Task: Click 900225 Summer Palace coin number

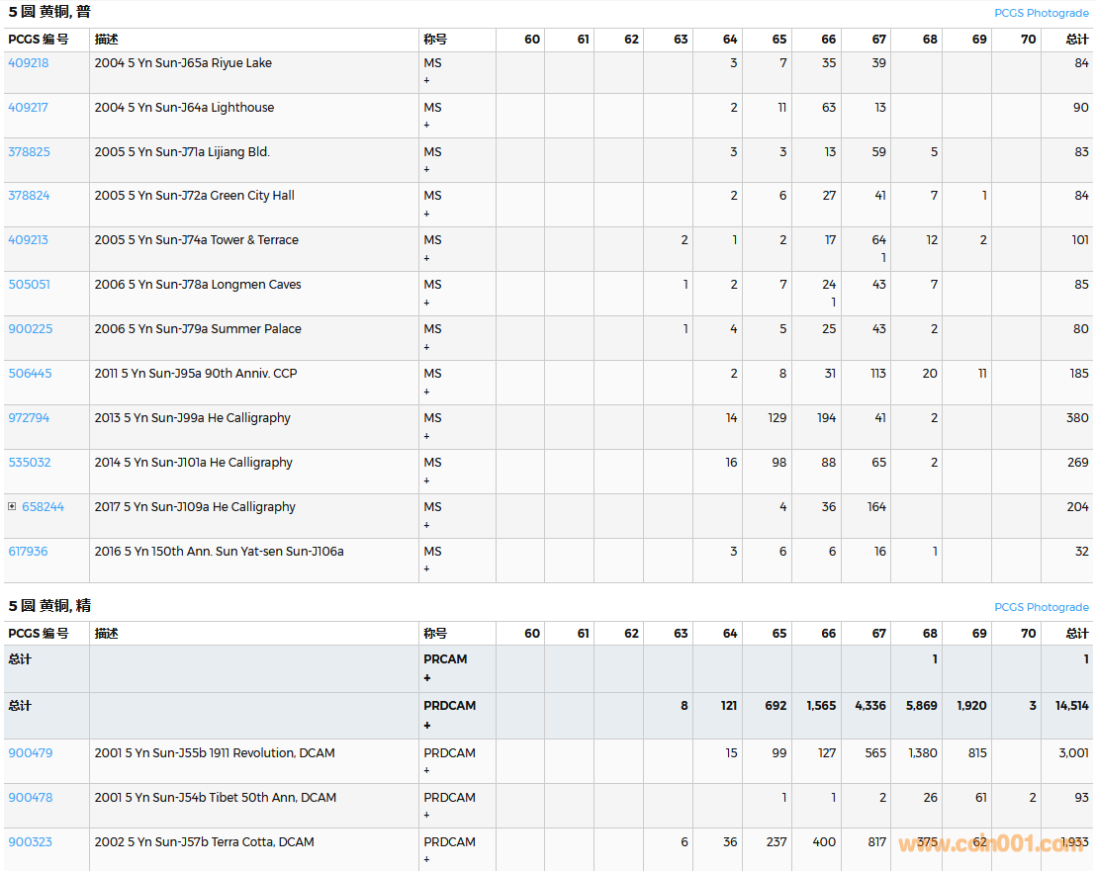Action: click(30, 329)
